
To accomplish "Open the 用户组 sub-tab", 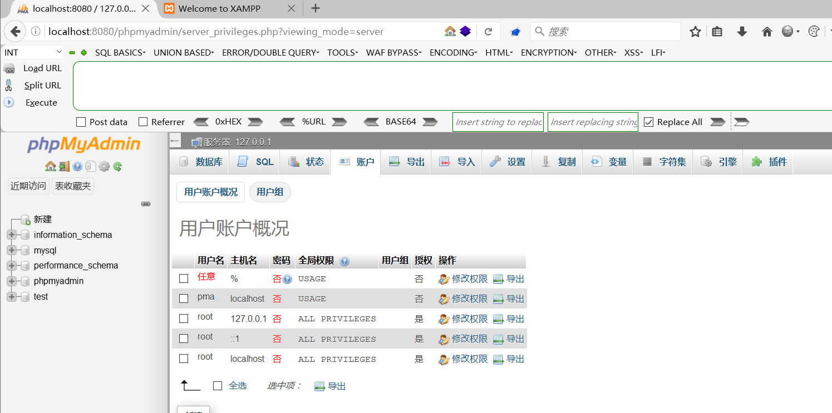I will 270,192.
